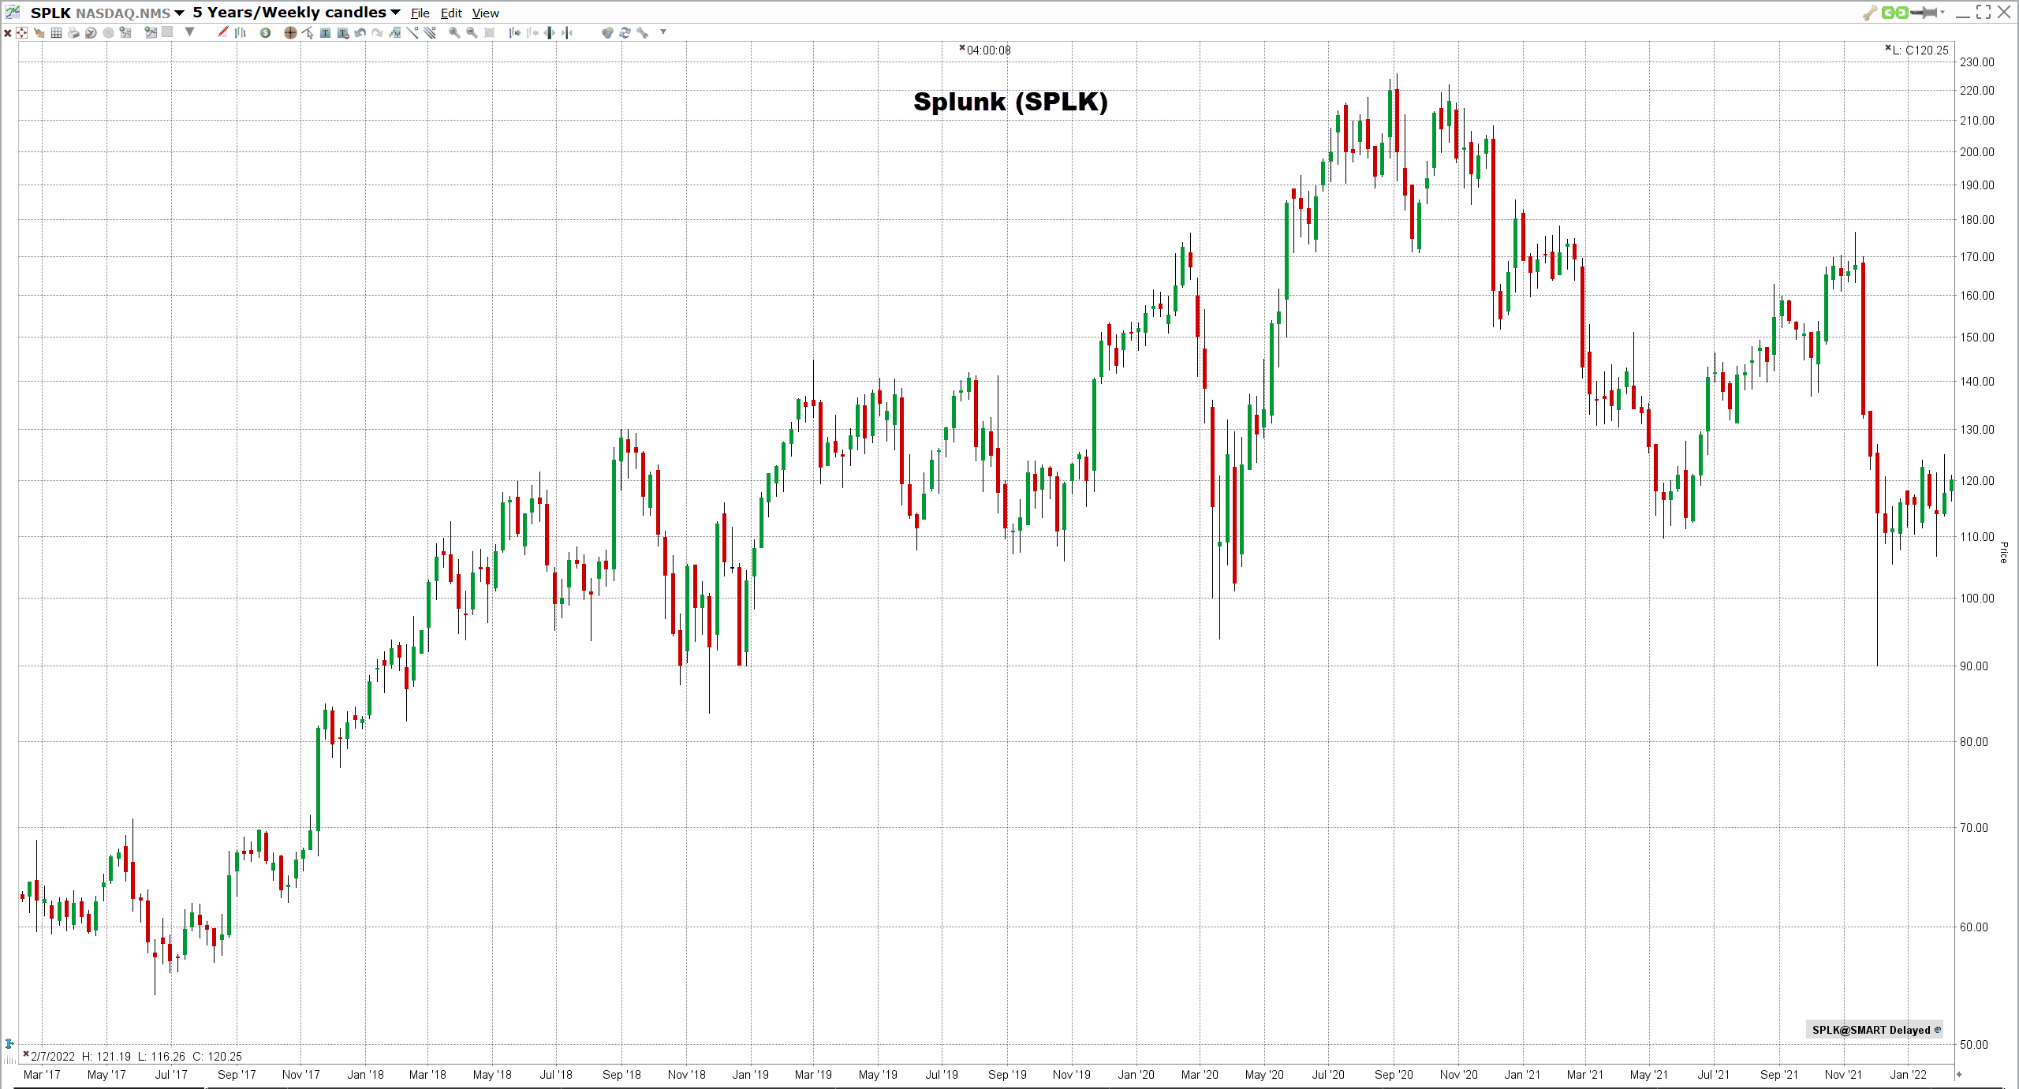Zoom out with the magnifier minus icon
Screen dimensions: 2019x1089
[472, 32]
